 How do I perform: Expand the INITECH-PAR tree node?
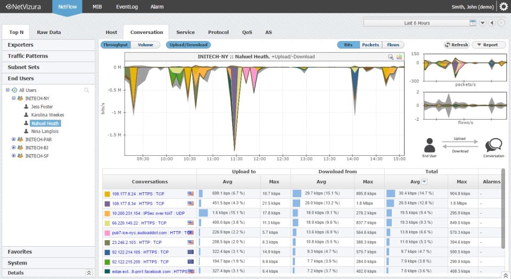[x=14, y=139]
